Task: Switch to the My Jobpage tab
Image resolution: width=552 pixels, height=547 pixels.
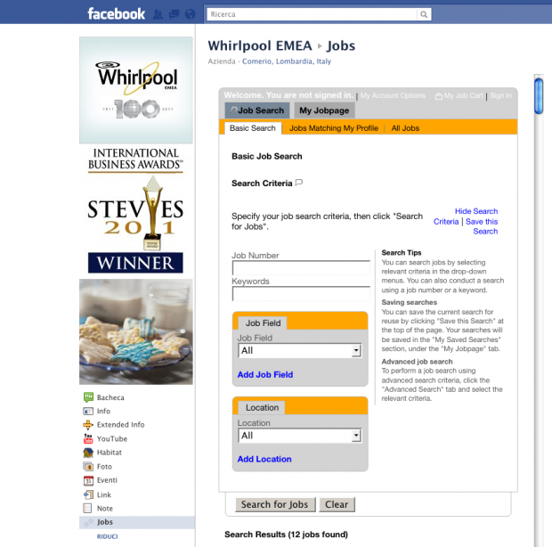Action: coord(324,110)
